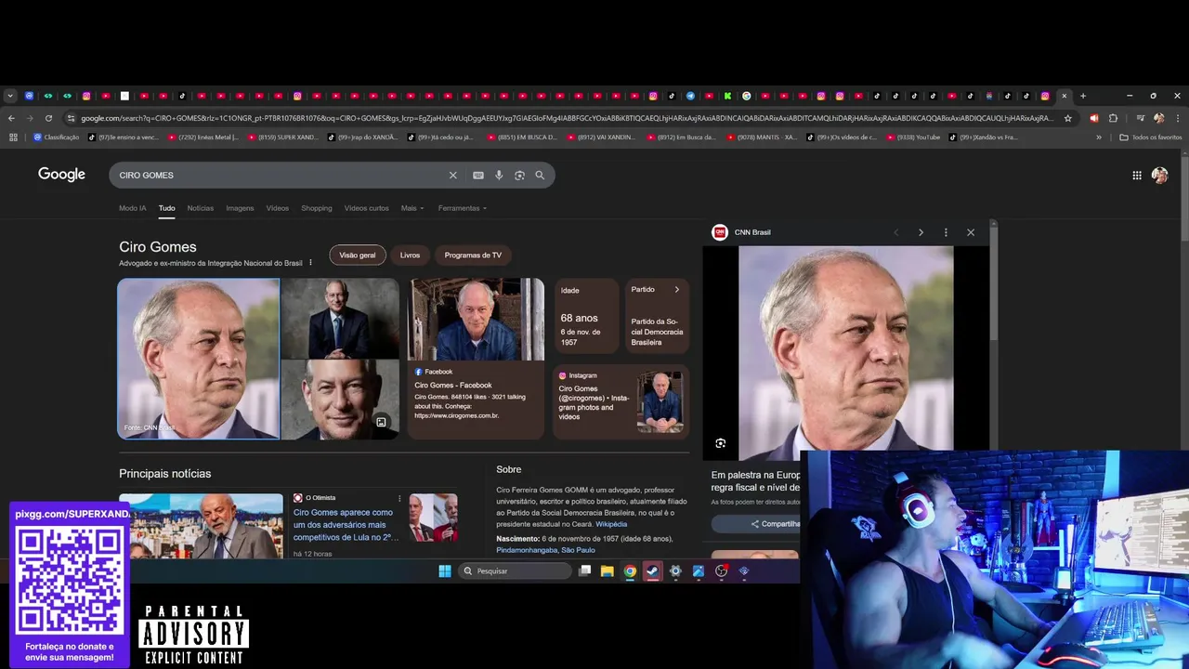Click the Google logo
1189x669 pixels.
click(61, 175)
